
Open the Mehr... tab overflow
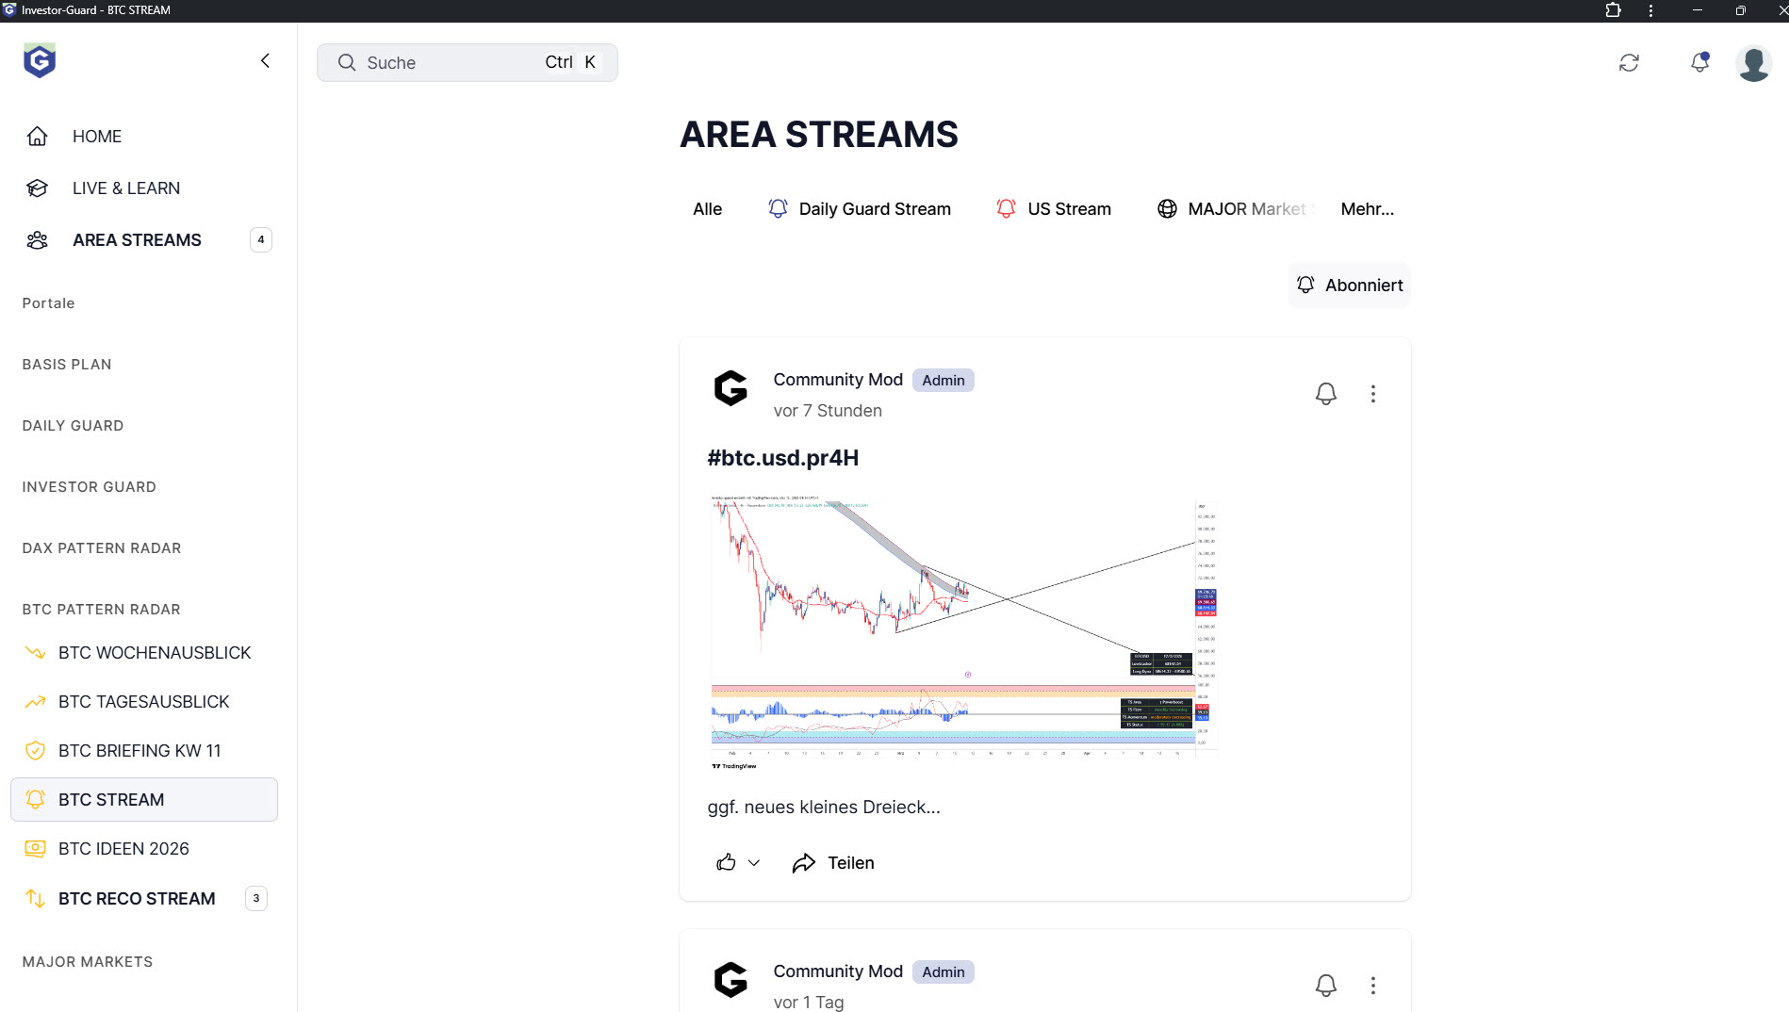point(1367,209)
